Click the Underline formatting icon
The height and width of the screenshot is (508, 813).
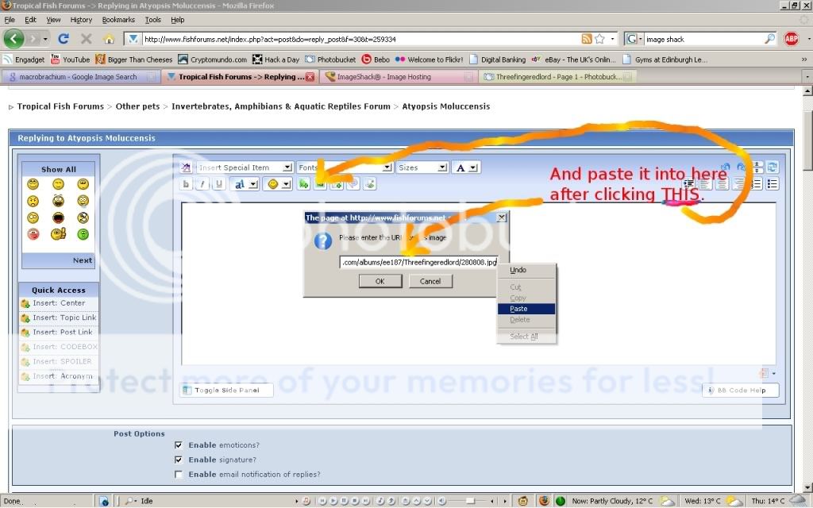(x=219, y=183)
